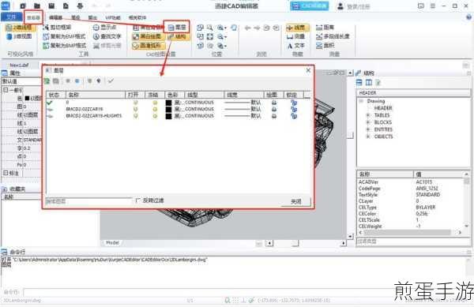
Task: Toggle lock icon for layer 0
Action: coord(294,103)
